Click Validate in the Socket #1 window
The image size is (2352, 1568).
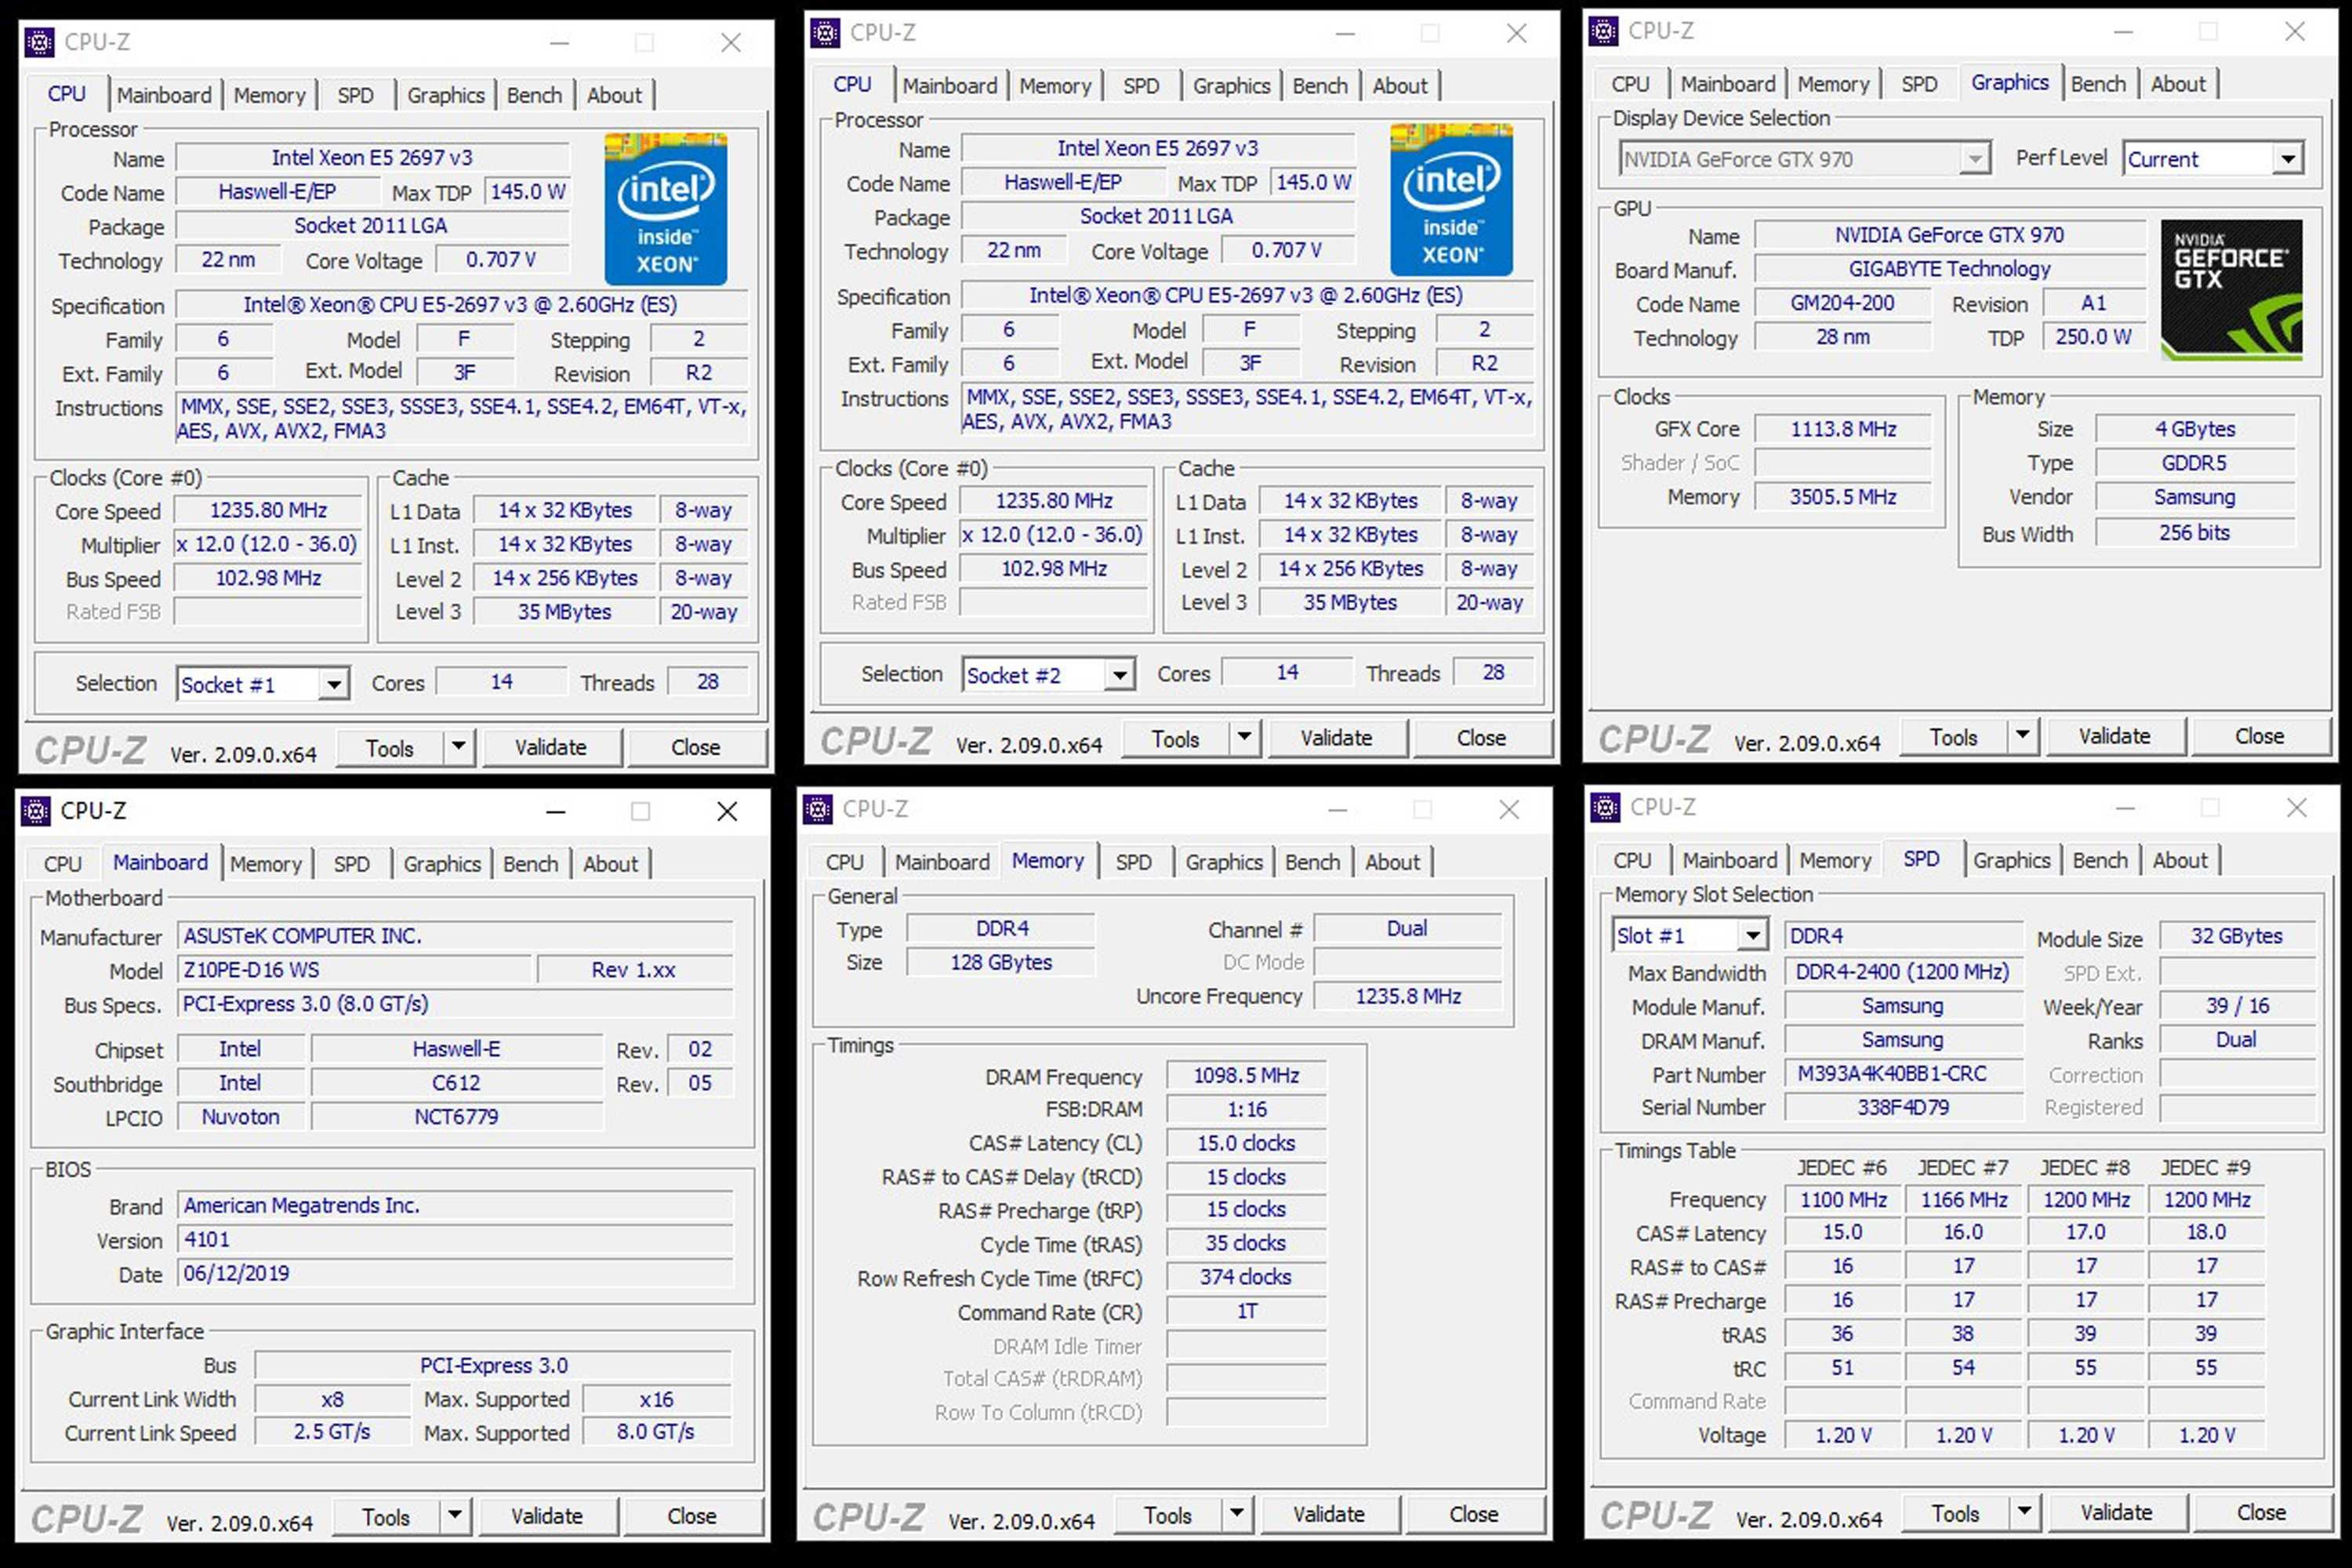551,747
